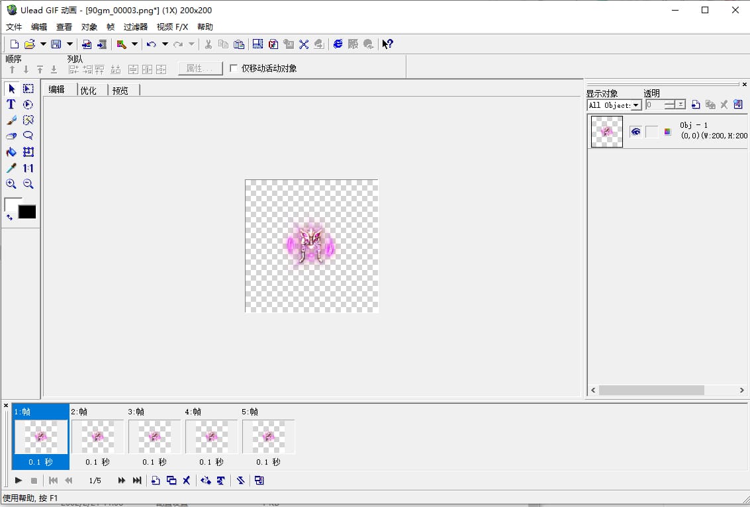The image size is (750, 507).
Task: Select the ellipse selection tool beside Text
Action: tap(28, 105)
